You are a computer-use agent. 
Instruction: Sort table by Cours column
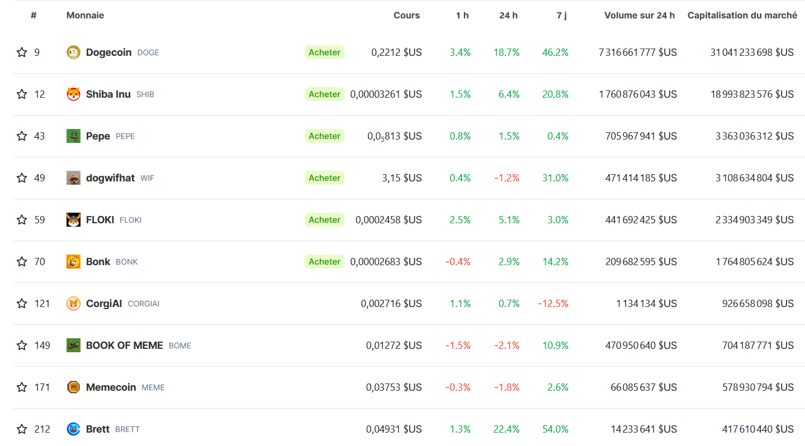406,16
